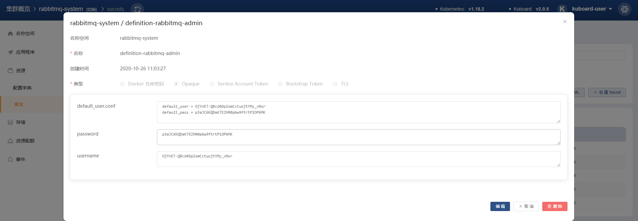638x221 pixels.
Task: Click the rabbitmq-system namespace value in dialog
Action: coord(139,38)
